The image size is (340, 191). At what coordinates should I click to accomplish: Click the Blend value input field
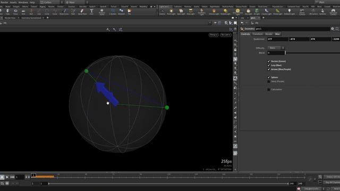[276, 53]
